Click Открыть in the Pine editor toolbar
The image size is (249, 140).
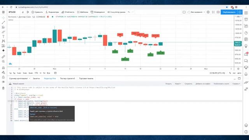point(168,84)
